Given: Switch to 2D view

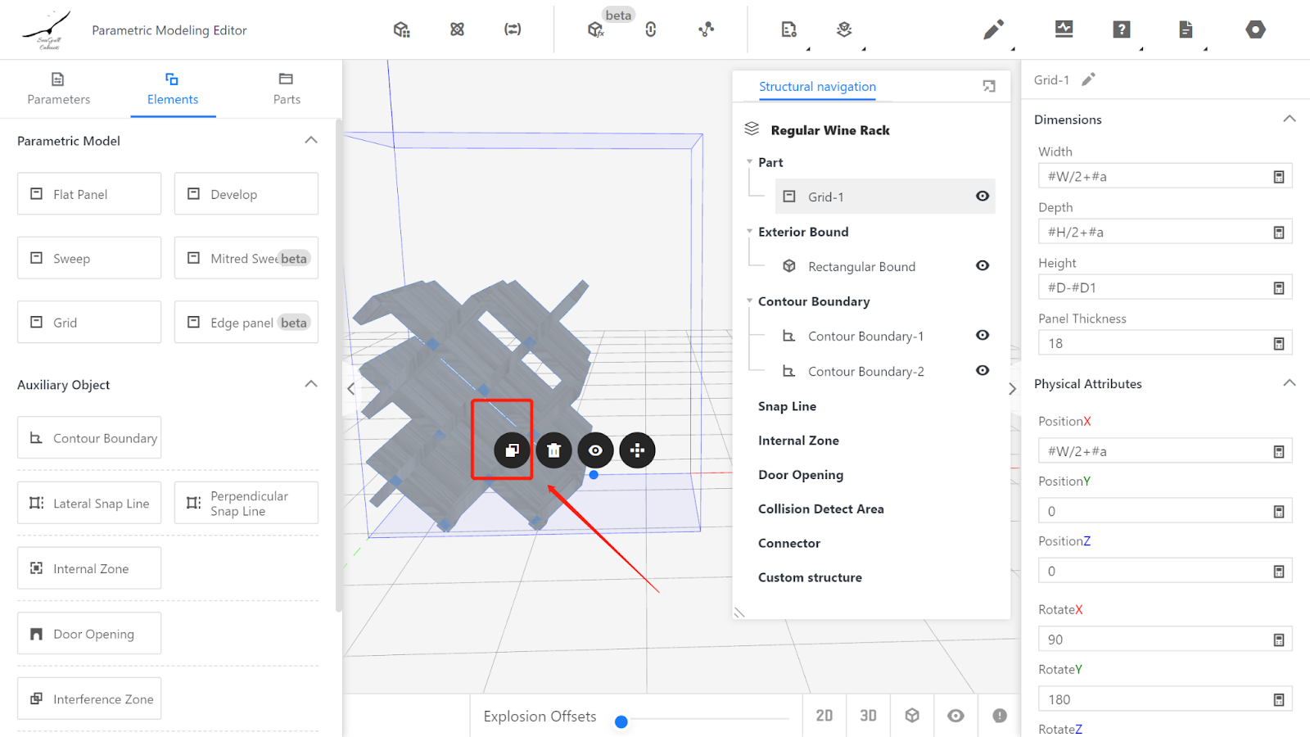Looking at the screenshot, I should click(x=824, y=716).
